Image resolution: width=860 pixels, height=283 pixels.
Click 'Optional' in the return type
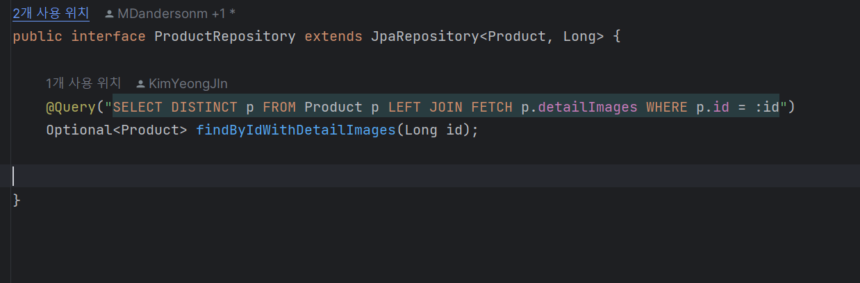79,130
